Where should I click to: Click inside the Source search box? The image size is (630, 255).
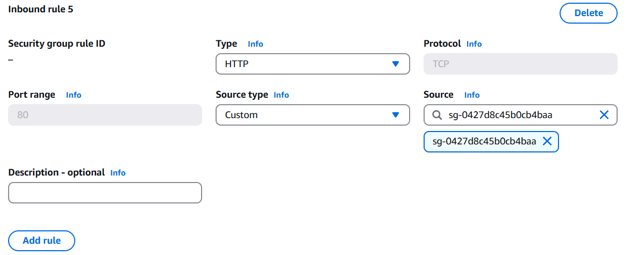[x=519, y=115]
